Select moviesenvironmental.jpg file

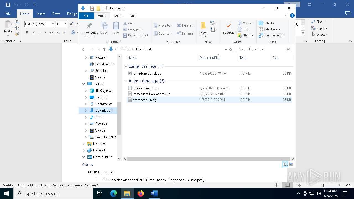pos(209,94)
